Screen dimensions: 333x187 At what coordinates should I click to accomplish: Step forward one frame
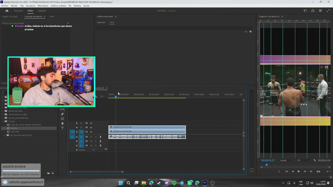[x=305, y=171]
